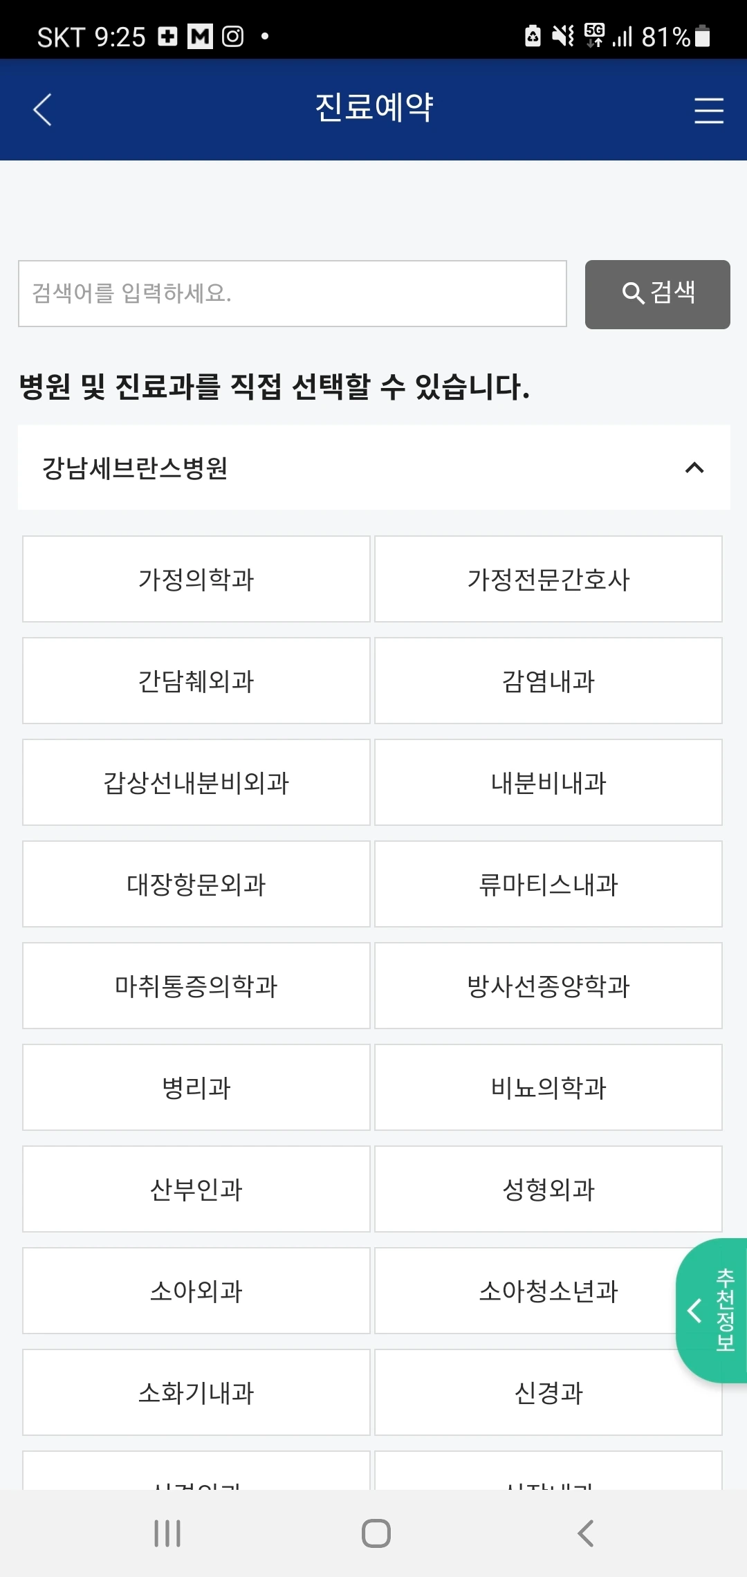Open the hamburger menu in the header
Image resolution: width=747 pixels, height=1577 pixels.
(x=709, y=111)
